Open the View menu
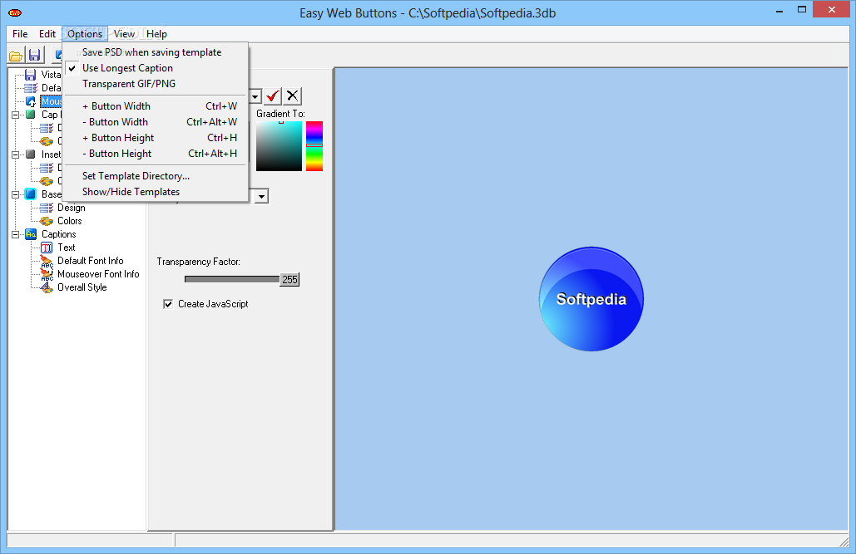 click(125, 34)
